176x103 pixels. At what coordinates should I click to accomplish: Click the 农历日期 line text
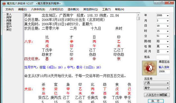tap(73, 28)
